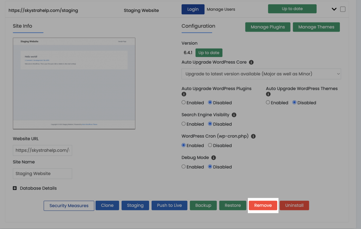This screenshot has height=229, width=361.
Task: Click info icon beside Auto Upgrade WordPress Core
Action: [251, 62]
